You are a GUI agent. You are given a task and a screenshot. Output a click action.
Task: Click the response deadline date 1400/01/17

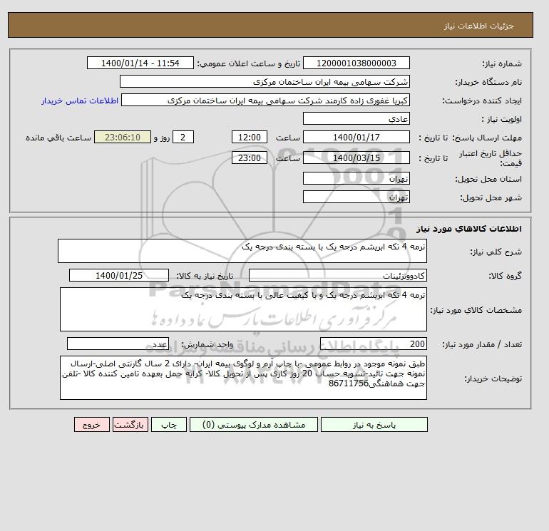coord(356,138)
